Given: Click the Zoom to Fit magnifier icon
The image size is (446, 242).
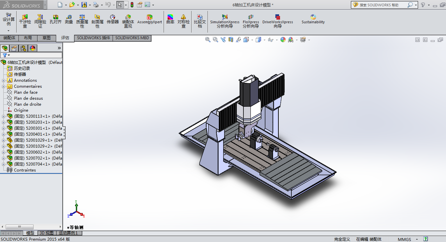Looking at the screenshot, I should point(208,40).
